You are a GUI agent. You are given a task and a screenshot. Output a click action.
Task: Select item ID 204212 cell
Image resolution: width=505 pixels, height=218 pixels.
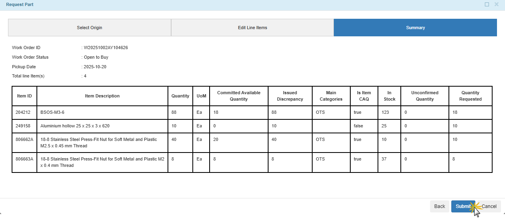pyautogui.click(x=23, y=113)
